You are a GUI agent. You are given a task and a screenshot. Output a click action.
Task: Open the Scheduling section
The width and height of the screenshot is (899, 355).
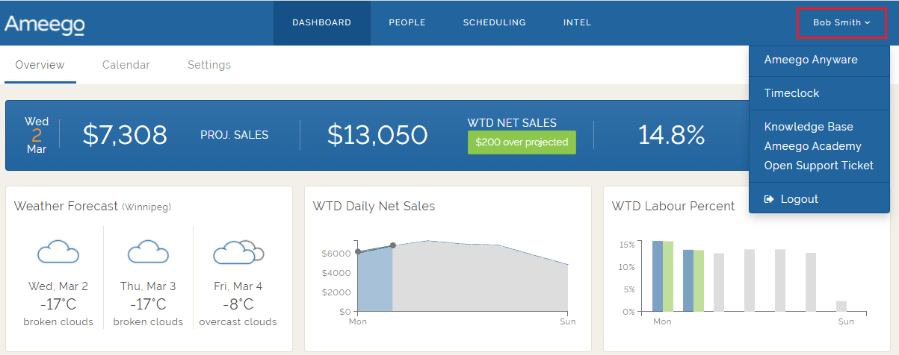tap(494, 22)
